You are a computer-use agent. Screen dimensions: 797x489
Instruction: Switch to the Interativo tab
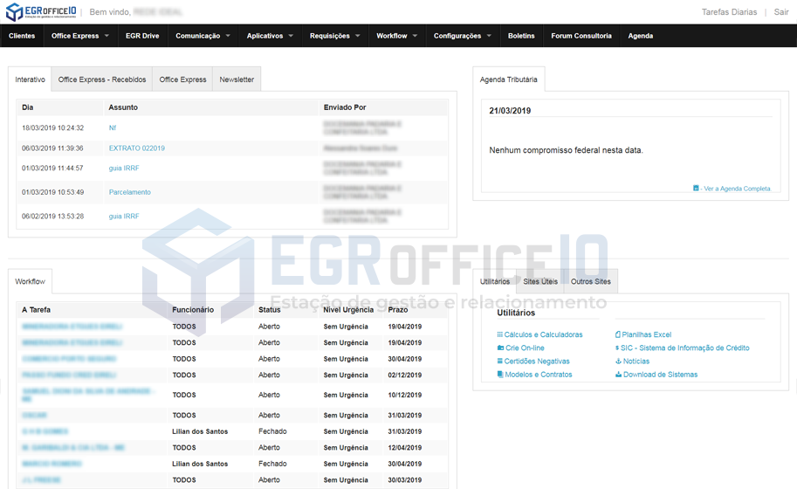(30, 79)
